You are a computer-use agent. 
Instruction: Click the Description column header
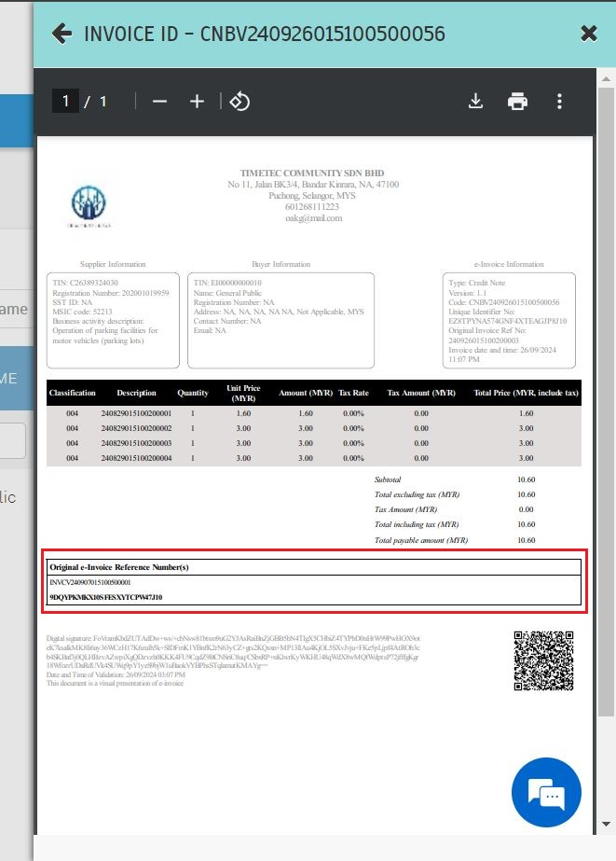click(136, 393)
